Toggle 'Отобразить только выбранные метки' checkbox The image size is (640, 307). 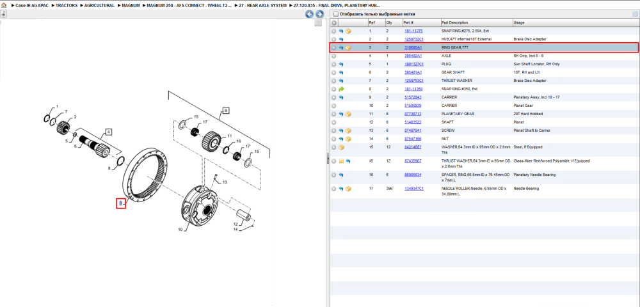point(335,14)
